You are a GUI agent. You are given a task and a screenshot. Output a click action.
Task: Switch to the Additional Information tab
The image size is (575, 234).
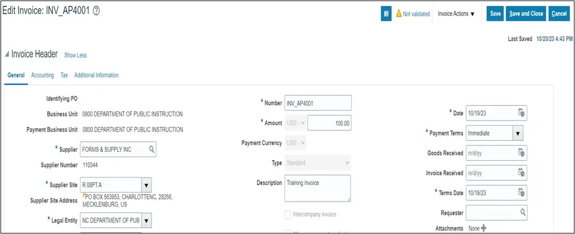click(96, 75)
